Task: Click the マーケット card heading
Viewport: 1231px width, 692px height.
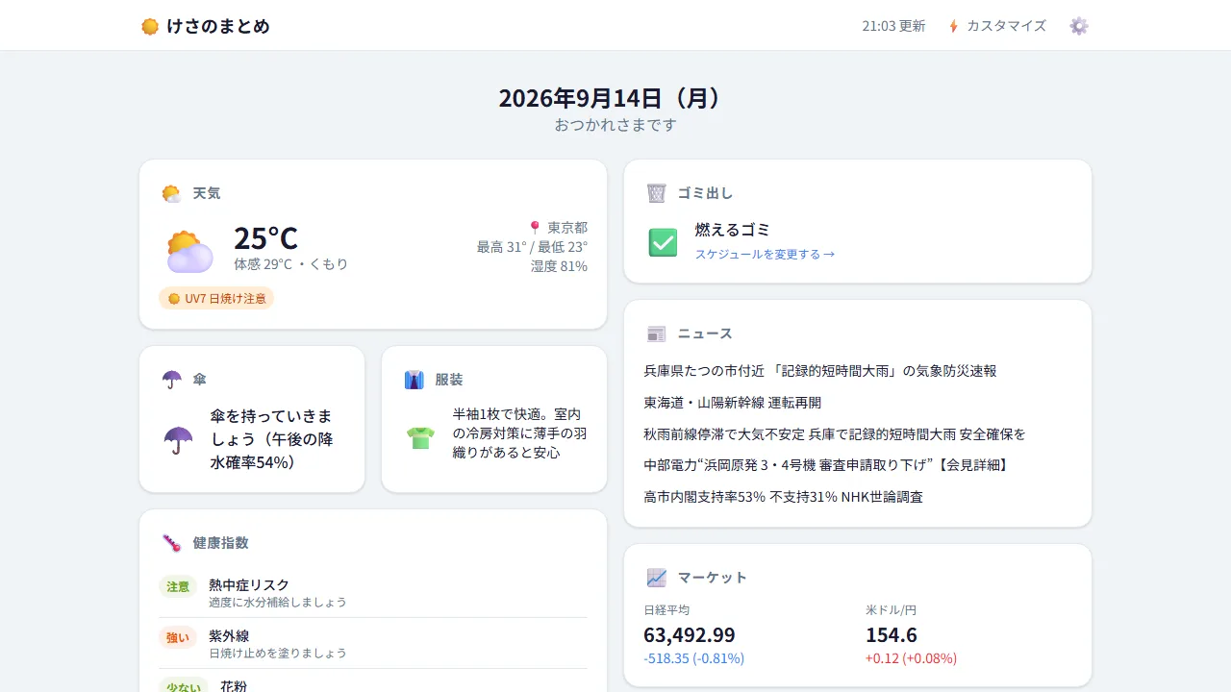Action: coord(713,578)
